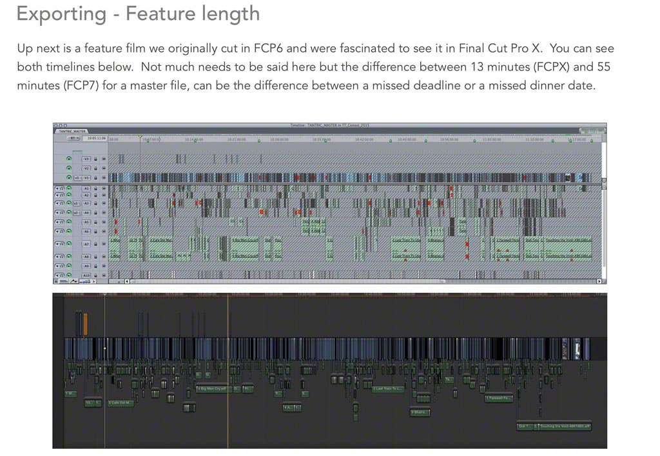Select '9 Bhairo...' clip in FCPX timeline

click(x=420, y=412)
